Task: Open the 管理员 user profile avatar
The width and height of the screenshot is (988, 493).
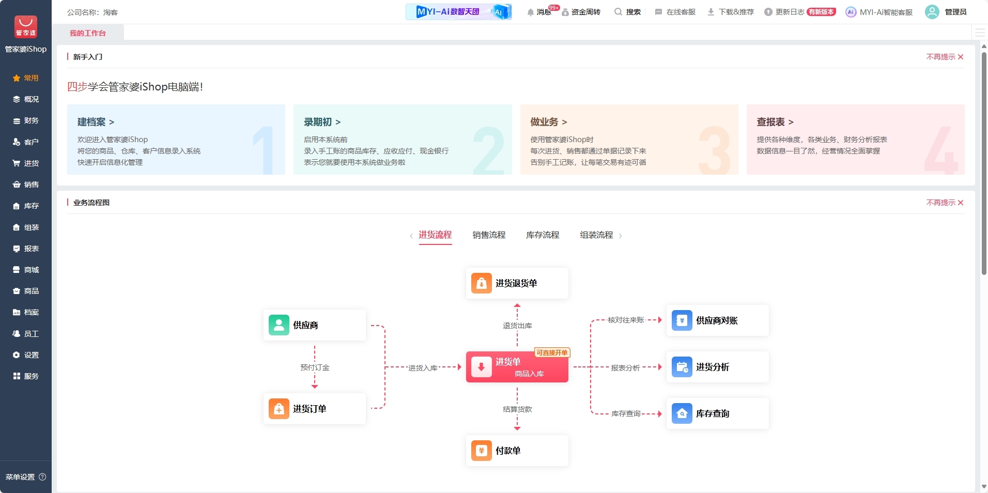Action: [x=932, y=12]
